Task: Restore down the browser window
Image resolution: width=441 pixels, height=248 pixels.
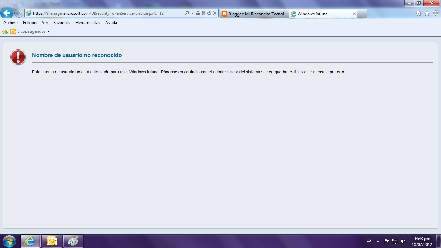Action: click(419, 3)
